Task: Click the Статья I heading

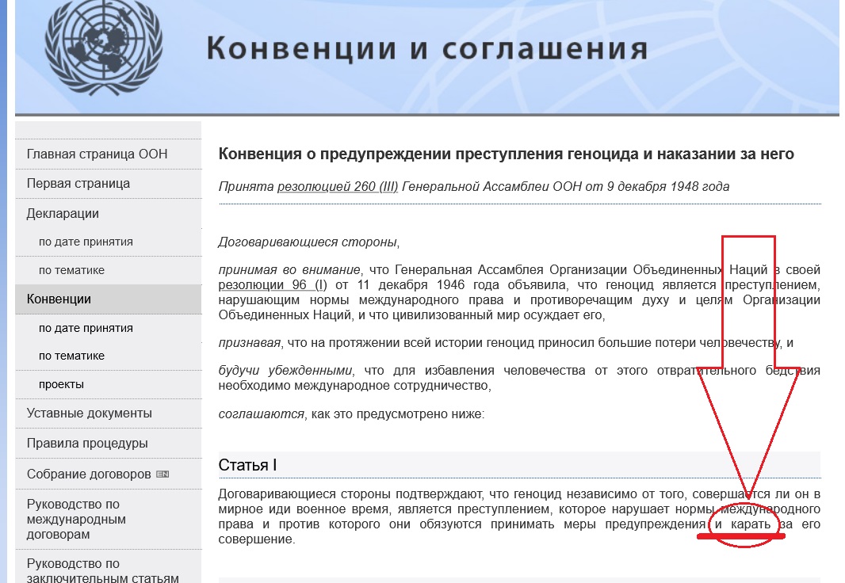Action: click(247, 465)
